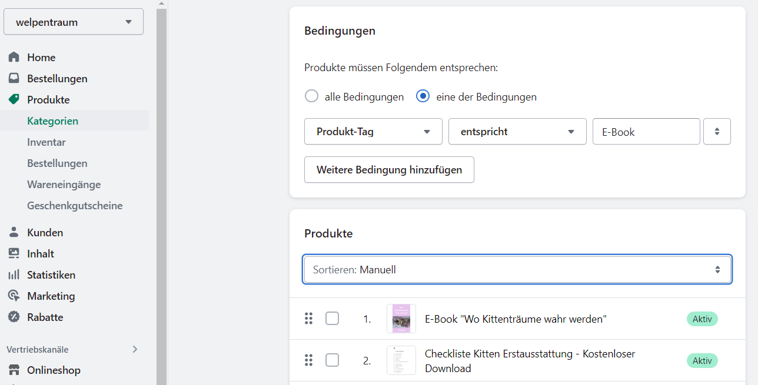Open the welpentraum store switcher dropdown

coord(74,22)
